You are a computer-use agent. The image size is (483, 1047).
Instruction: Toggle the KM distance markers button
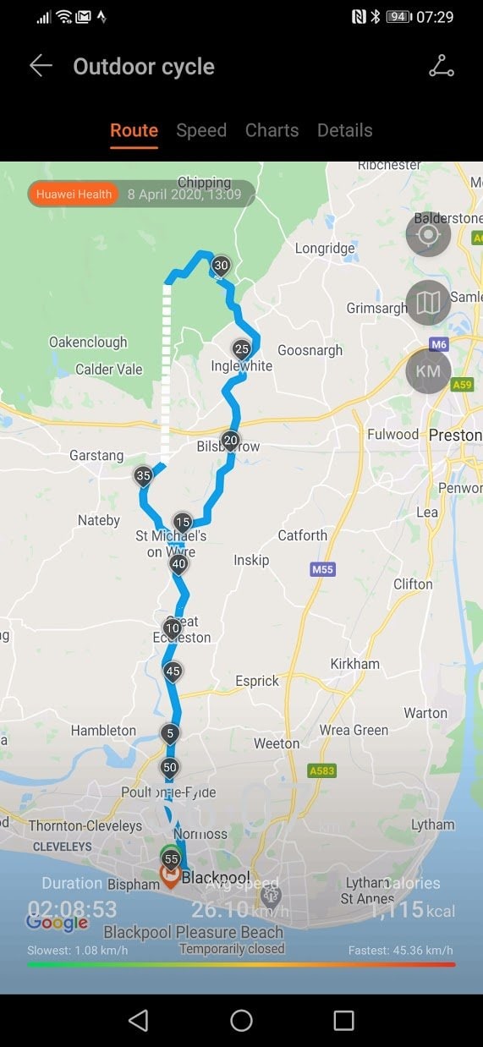[428, 371]
